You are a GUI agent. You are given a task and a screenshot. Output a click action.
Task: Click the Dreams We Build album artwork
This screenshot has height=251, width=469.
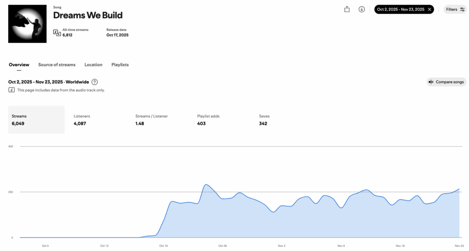(x=27, y=24)
